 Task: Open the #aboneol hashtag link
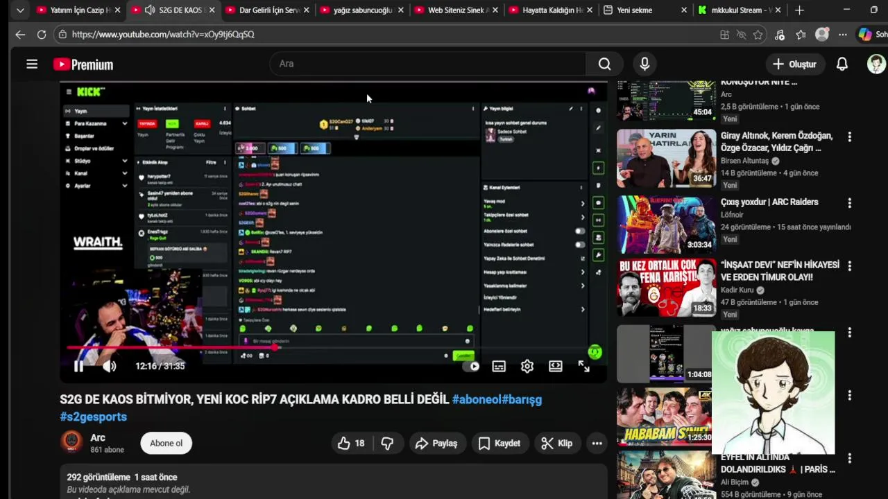point(477,399)
